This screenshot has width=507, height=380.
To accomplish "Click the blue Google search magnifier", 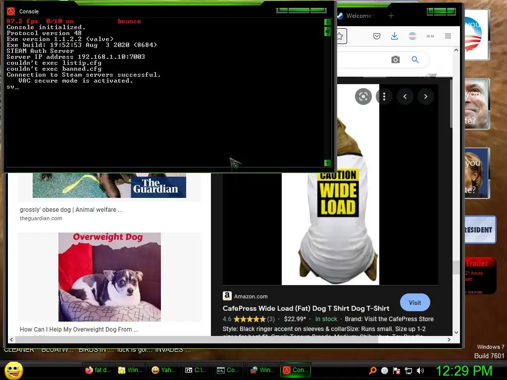I will [415, 60].
